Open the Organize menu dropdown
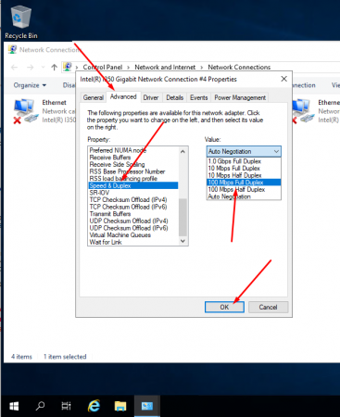 [30, 85]
